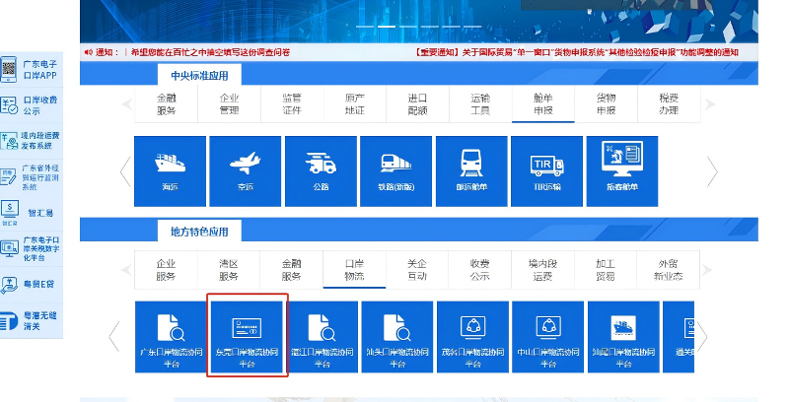This screenshot has width=789, height=402.
Task: Open 口岸收费公示 in the left sidebar
Action: click(x=31, y=105)
